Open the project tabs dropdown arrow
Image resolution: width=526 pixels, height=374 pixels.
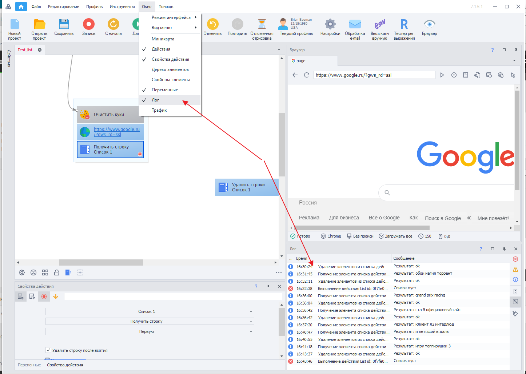pyautogui.click(x=279, y=50)
